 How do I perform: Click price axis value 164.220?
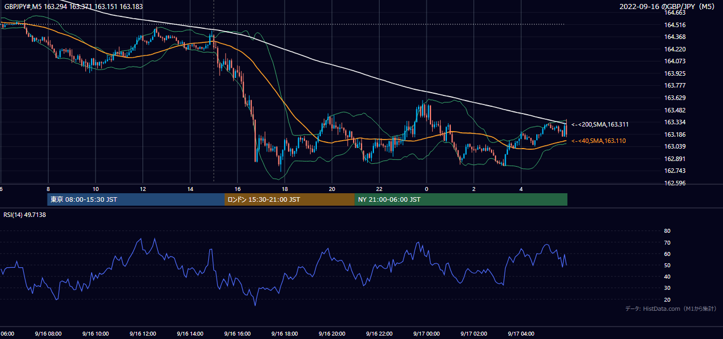coord(675,49)
